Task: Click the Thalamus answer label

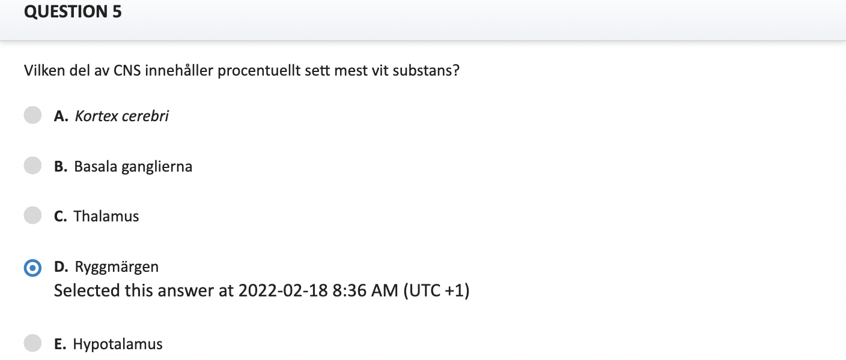Action: (106, 217)
